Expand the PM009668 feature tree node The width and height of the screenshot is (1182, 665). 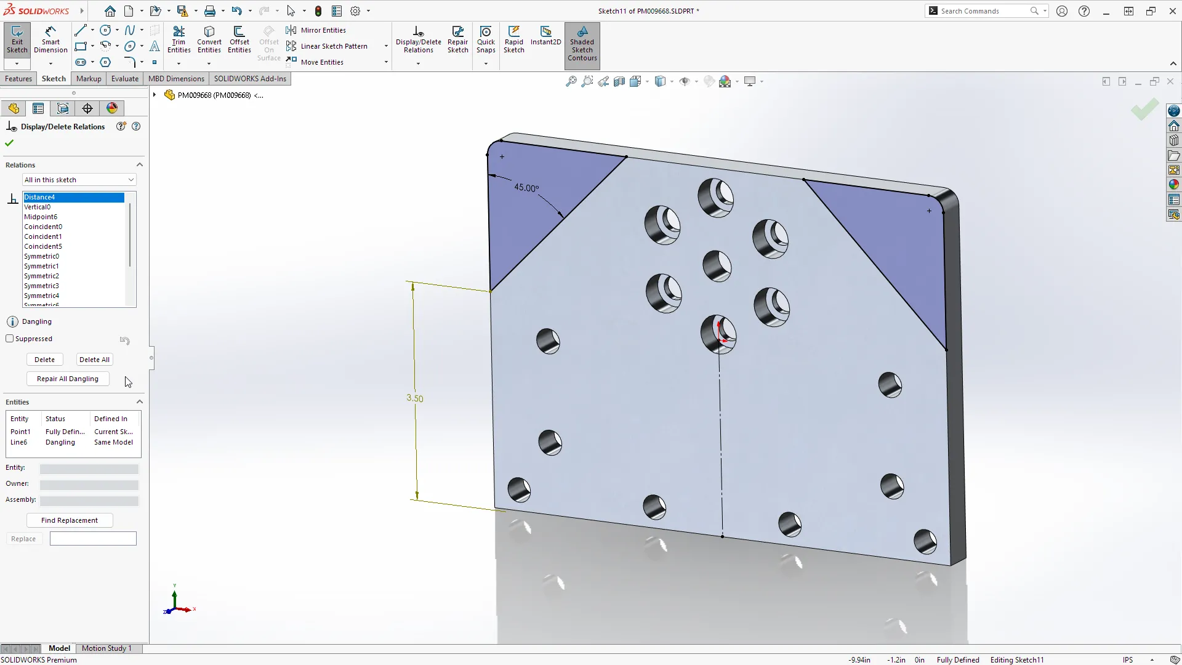155,95
